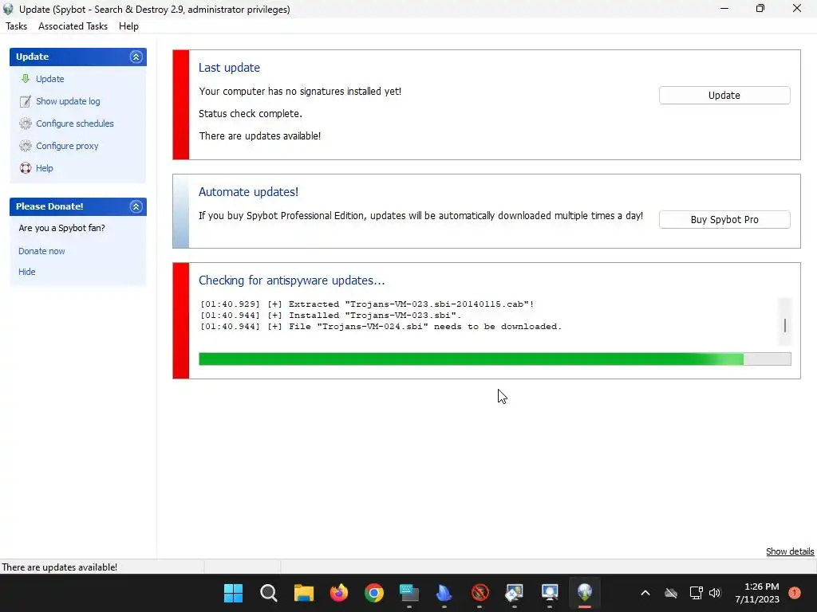The height and width of the screenshot is (612, 817).
Task: Launch Google Chrome from the taskbar
Action: pos(374,593)
